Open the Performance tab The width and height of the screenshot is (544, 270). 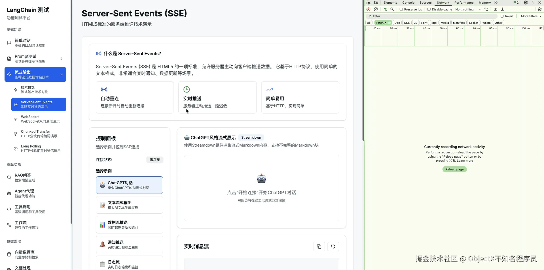464,3
